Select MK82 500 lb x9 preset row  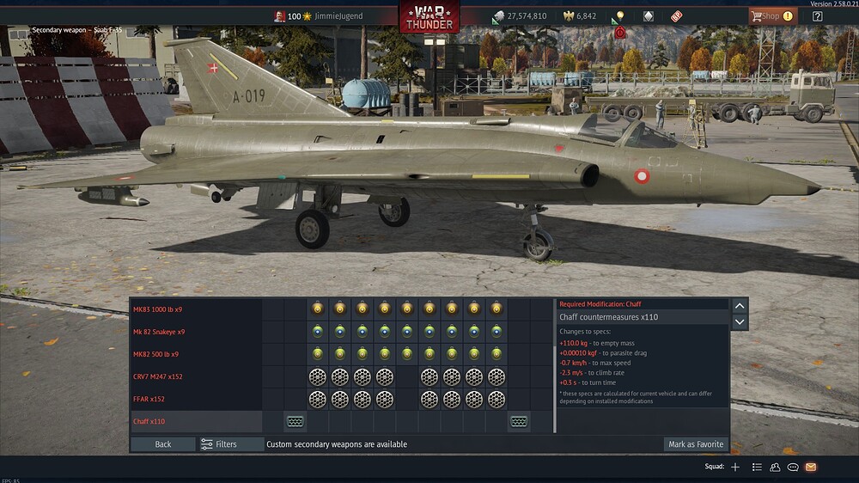click(341, 354)
